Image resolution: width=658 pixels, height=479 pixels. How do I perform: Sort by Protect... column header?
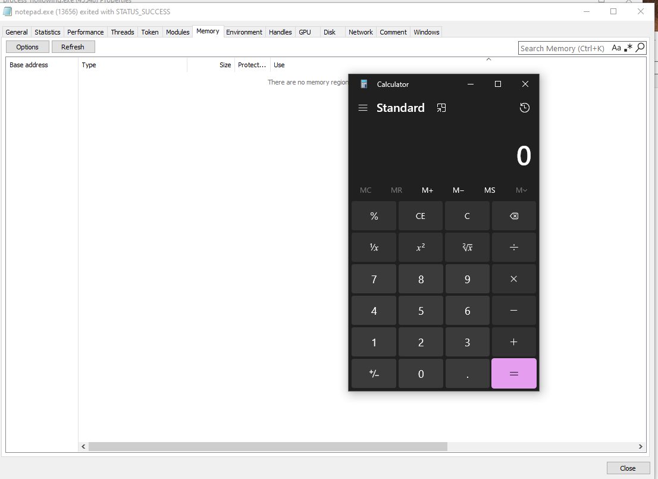pyautogui.click(x=252, y=65)
